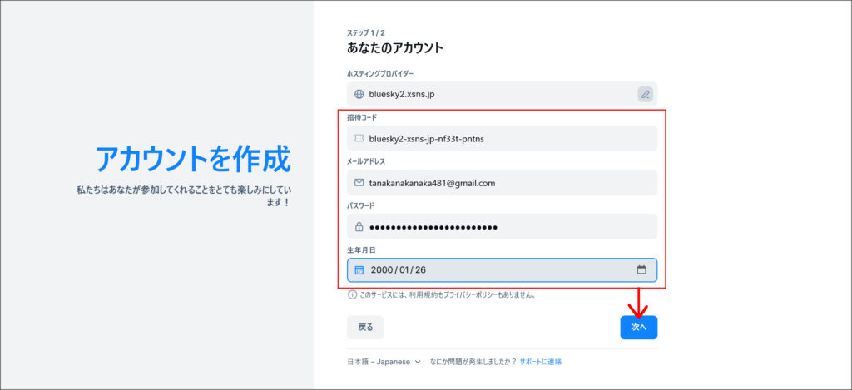Click the 次へ button
This screenshot has width=852, height=390.
638,328
